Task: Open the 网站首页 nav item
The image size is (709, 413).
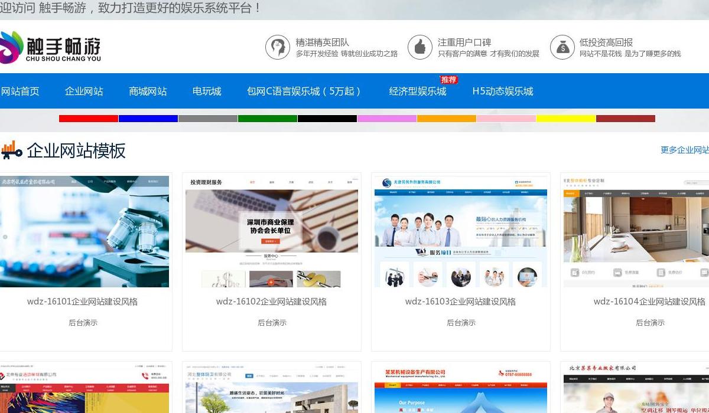Action: (x=20, y=91)
